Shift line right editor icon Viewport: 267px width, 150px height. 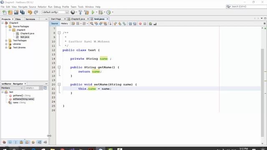(x=135, y=24)
